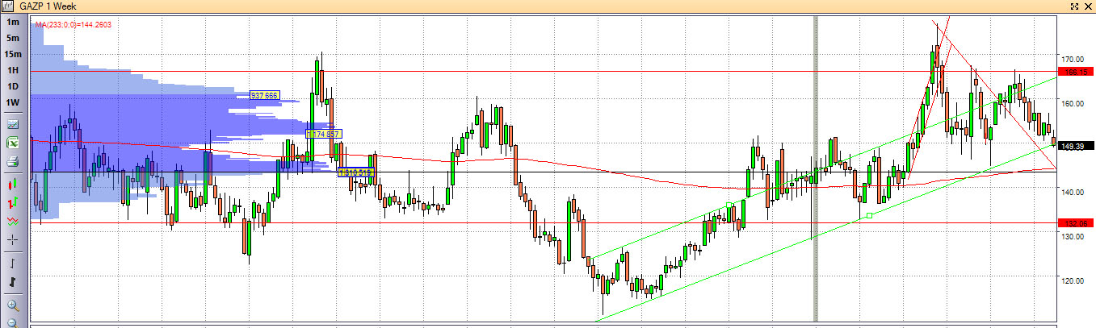Switch to line chart type
1096x328 pixels.
13,220
